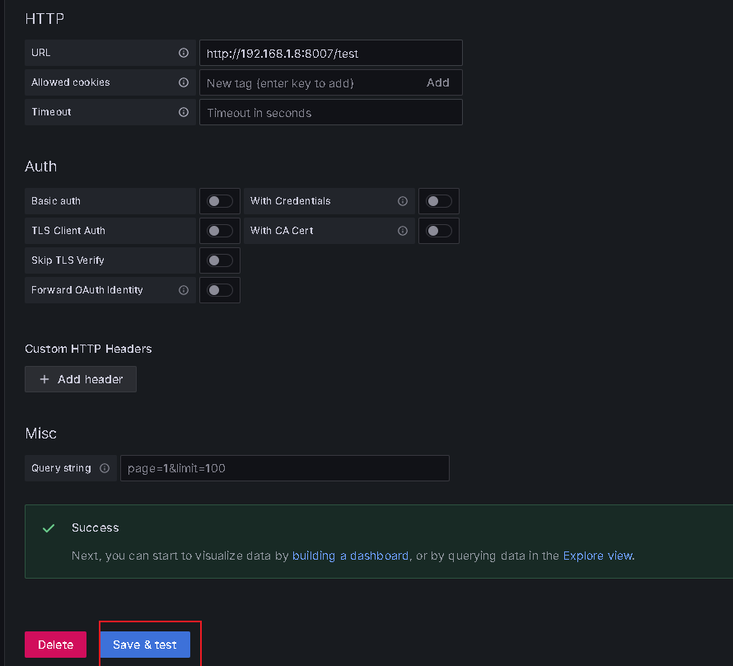Click the With Credentials info icon
The image size is (733, 666).
pyautogui.click(x=402, y=200)
